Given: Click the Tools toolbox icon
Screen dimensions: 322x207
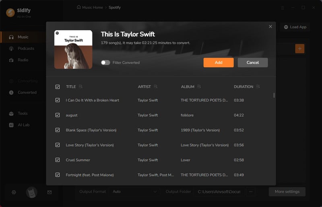Looking at the screenshot, I should [11, 114].
